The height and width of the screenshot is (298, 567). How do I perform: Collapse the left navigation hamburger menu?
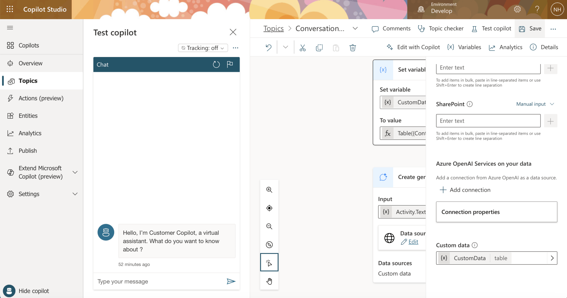[x=10, y=28]
